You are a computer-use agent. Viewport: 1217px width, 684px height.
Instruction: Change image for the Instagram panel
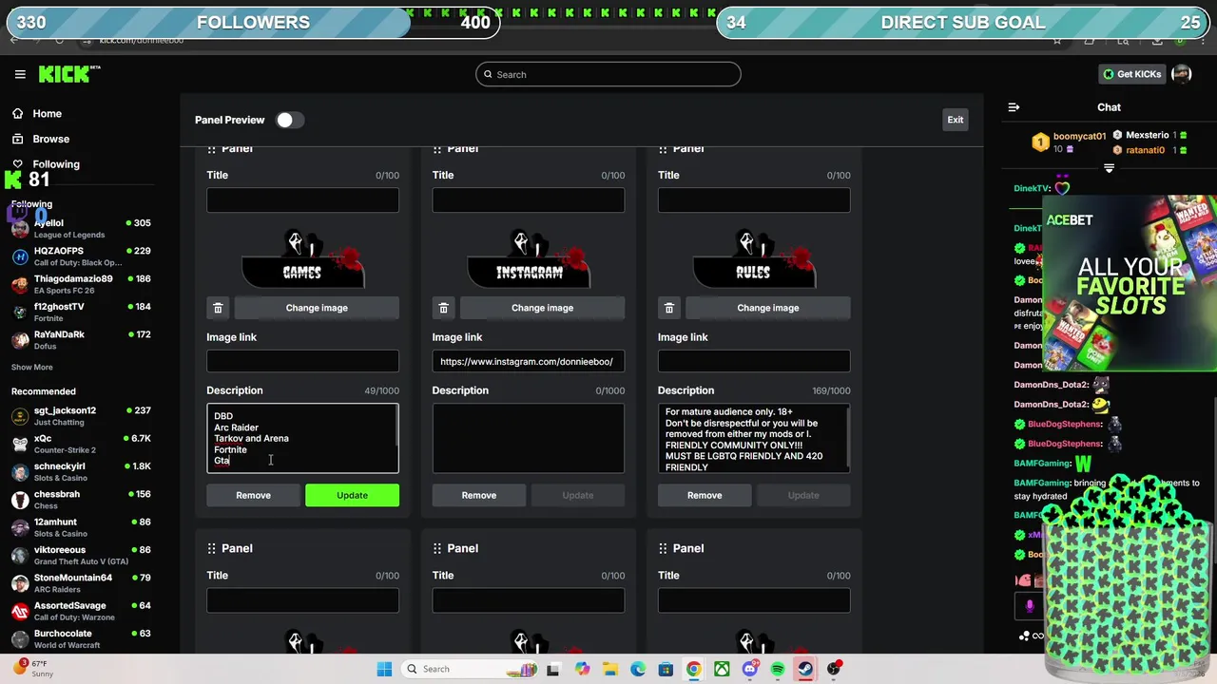pos(542,308)
